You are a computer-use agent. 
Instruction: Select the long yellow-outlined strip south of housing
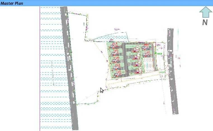pyautogui.click(x=134, y=80)
